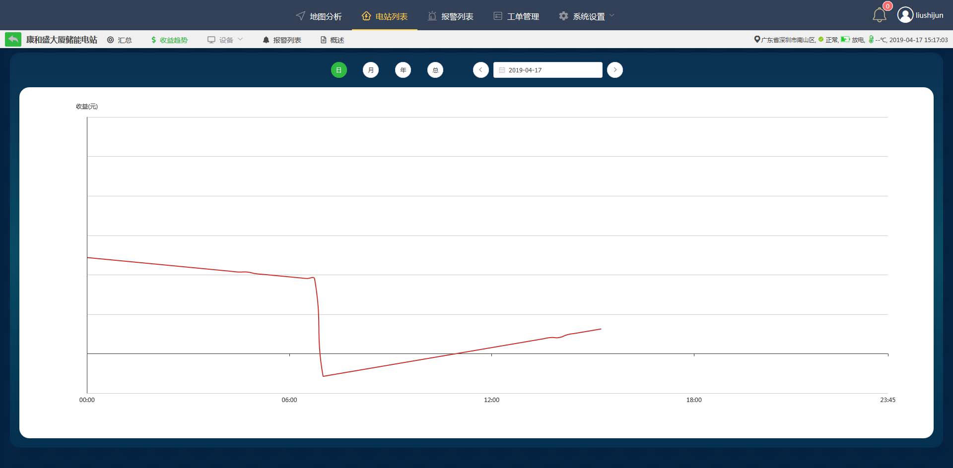
Task: Expand the 设备 dropdown menu
Action: [x=225, y=40]
